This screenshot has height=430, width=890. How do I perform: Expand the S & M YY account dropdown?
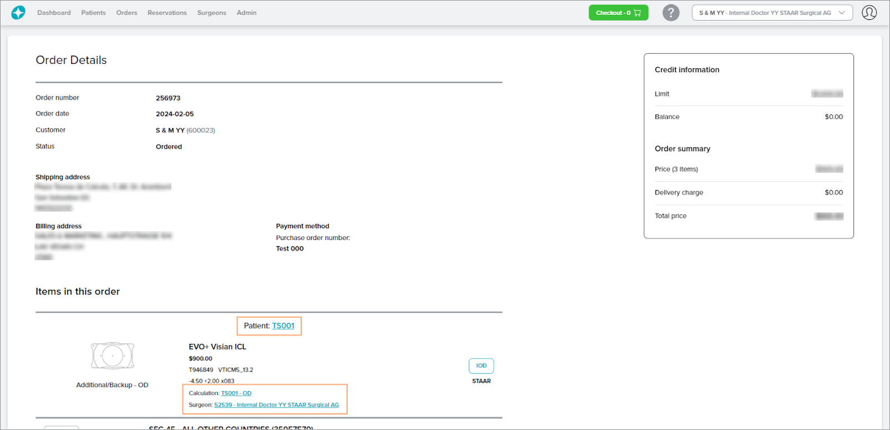[x=772, y=13]
